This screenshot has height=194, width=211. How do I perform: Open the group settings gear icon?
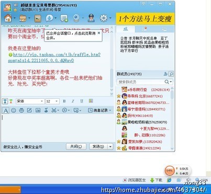coord(104,18)
